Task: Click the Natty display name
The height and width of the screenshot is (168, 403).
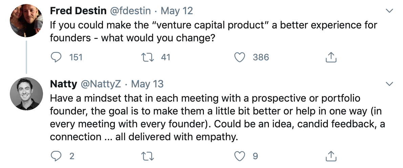Action: [x=63, y=84]
